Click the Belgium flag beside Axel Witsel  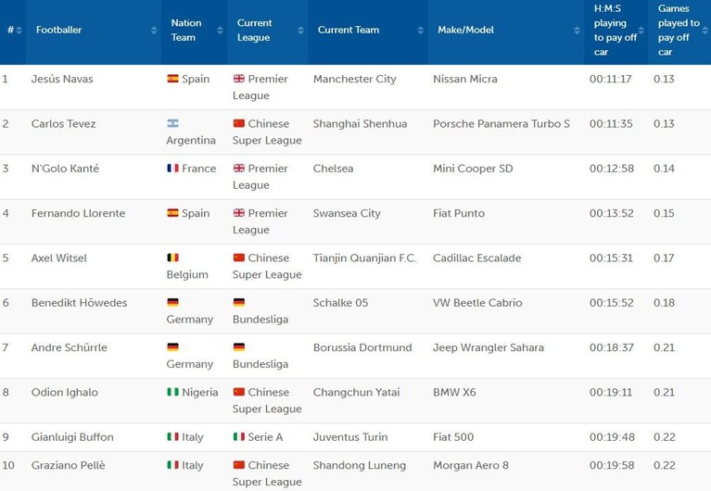tap(172, 258)
